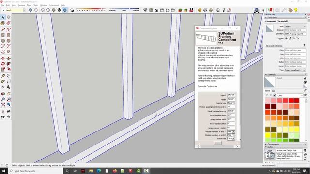Viewport: 310px width, 174px height.
Task: Select the Walk footprints tool
Action: (x=3, y=117)
